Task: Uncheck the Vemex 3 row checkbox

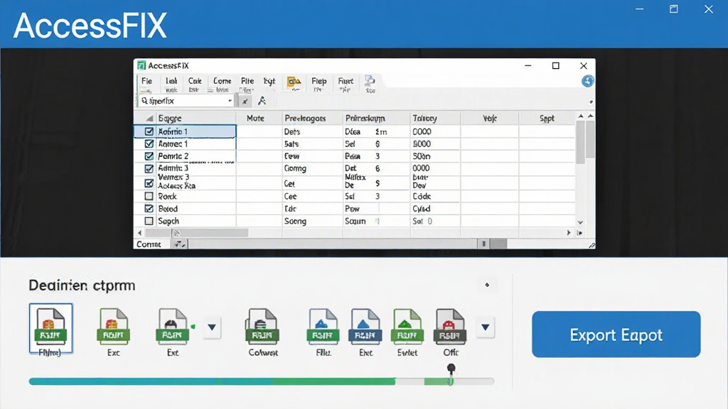Action: [149, 182]
